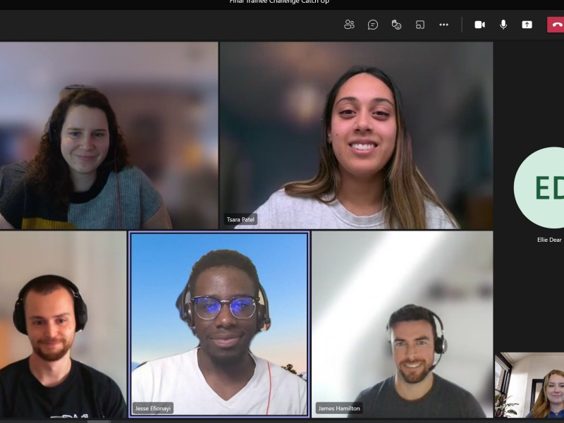This screenshot has width=564, height=423.
Task: Select the small self-view video thumbnail
Action: [x=529, y=385]
